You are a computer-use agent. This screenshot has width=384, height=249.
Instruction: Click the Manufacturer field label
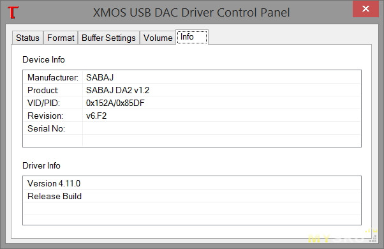tap(53, 77)
